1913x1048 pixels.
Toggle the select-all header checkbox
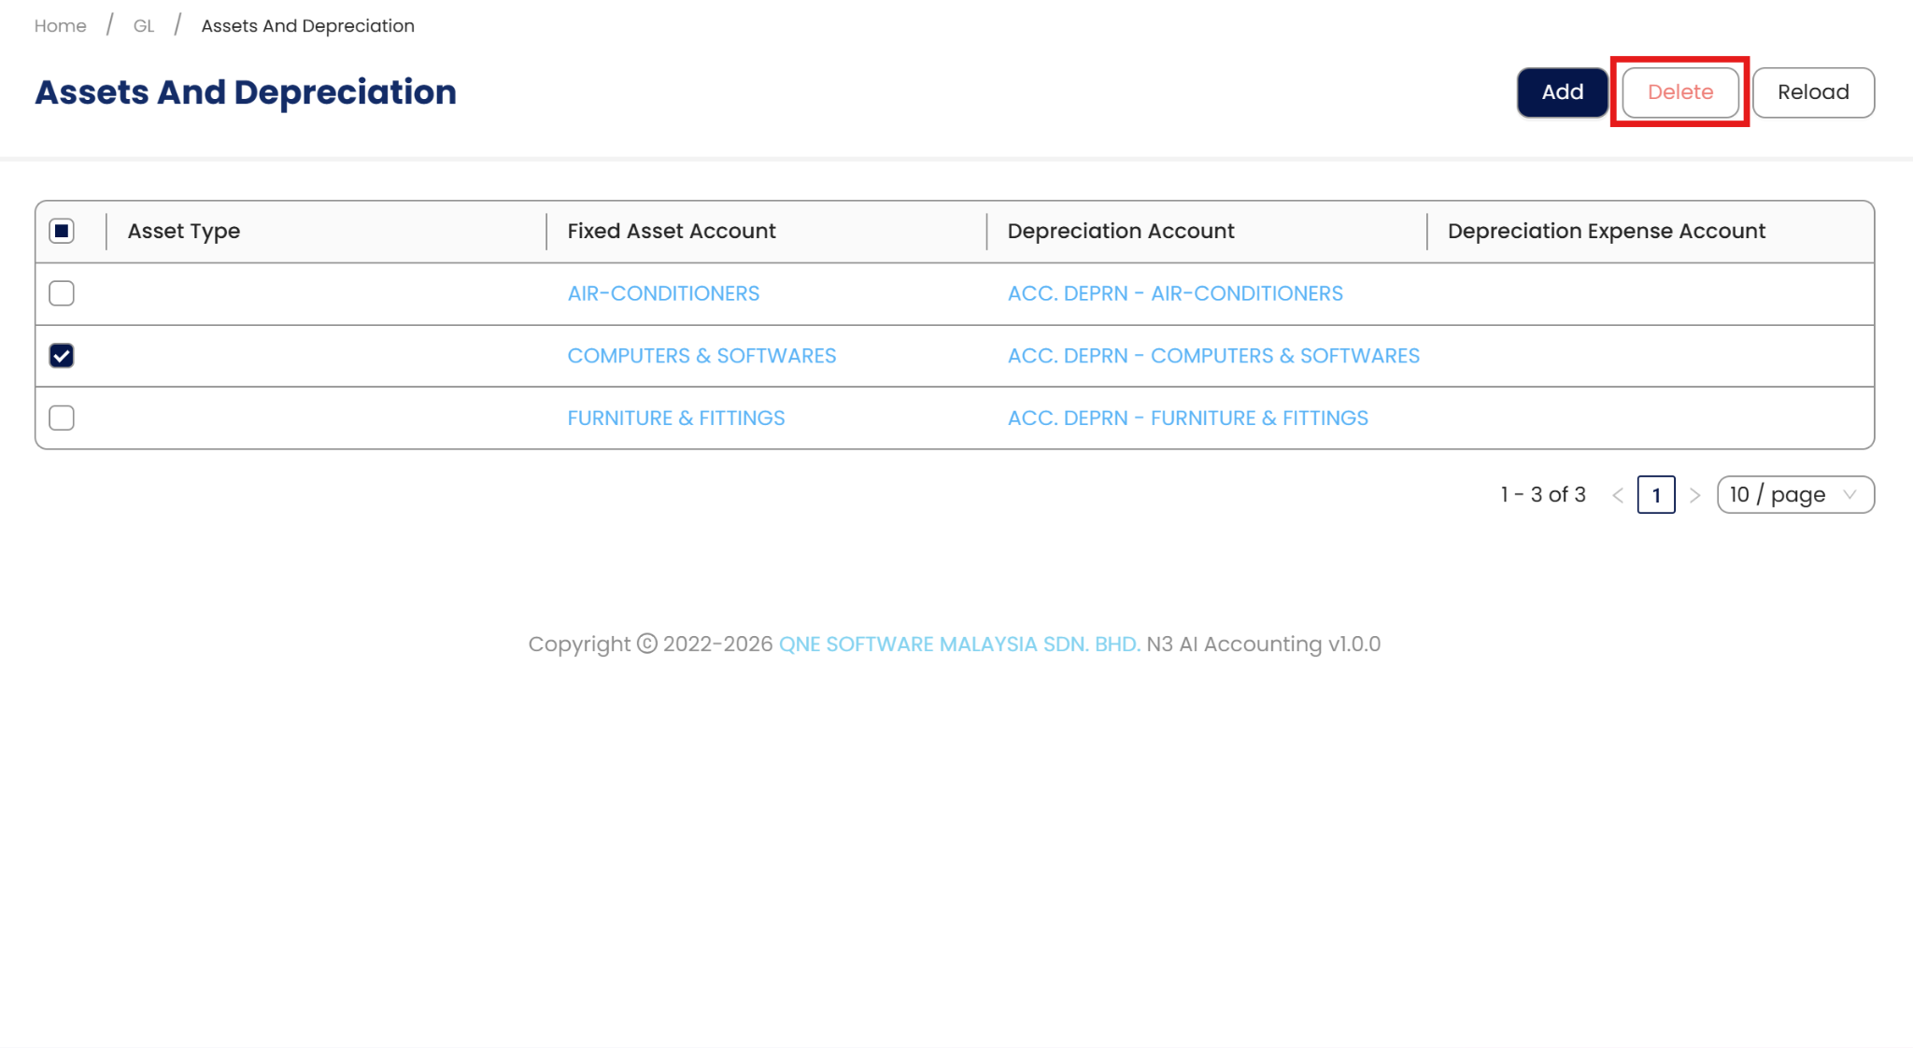[x=62, y=231]
